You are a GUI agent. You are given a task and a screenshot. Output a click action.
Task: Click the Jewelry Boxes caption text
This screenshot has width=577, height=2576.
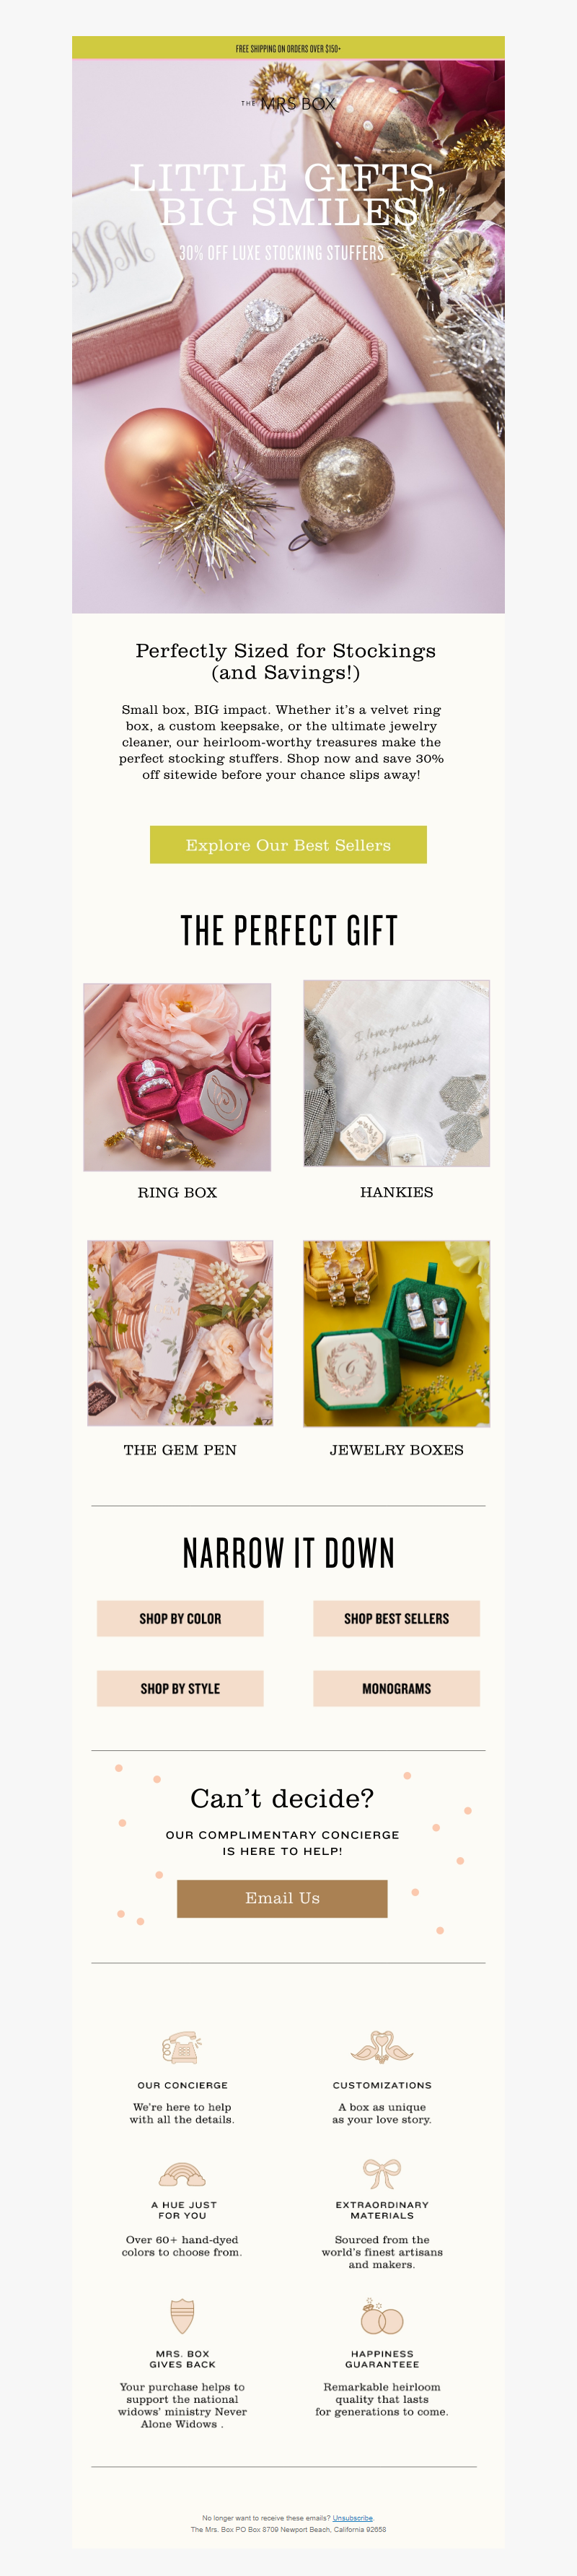397,1450
